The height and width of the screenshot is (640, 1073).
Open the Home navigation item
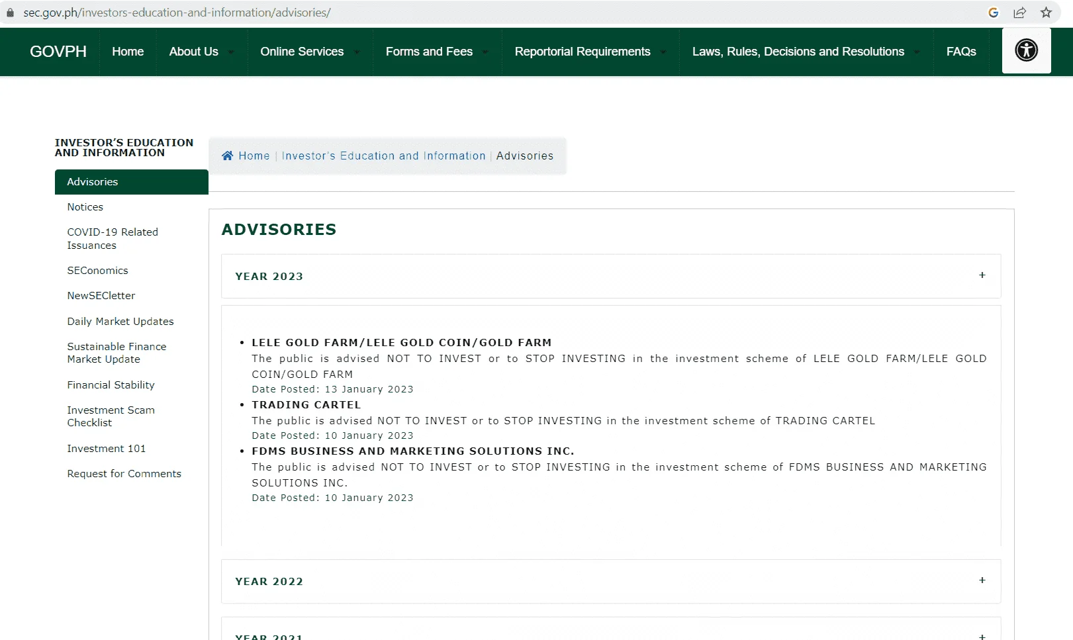128,52
